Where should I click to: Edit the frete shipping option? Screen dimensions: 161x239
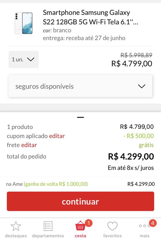pos(29,145)
